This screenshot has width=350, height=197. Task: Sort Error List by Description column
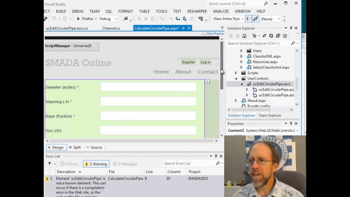(x=66, y=172)
